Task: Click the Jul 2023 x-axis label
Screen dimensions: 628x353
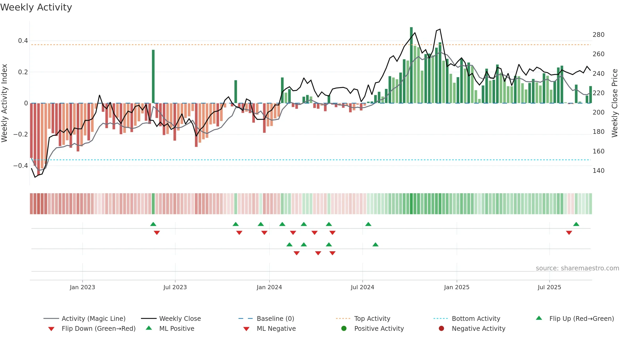Action: [x=175, y=287]
